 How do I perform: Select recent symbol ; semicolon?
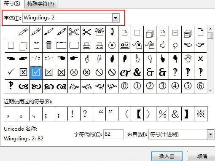(x=49, y=114)
